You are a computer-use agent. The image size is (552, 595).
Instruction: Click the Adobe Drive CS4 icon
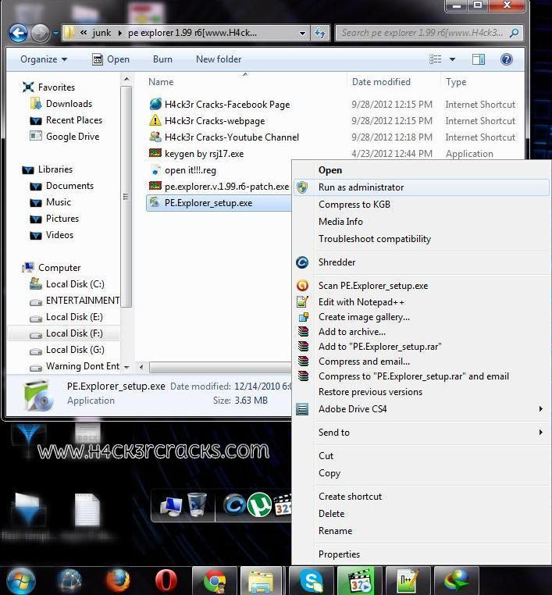(x=302, y=409)
